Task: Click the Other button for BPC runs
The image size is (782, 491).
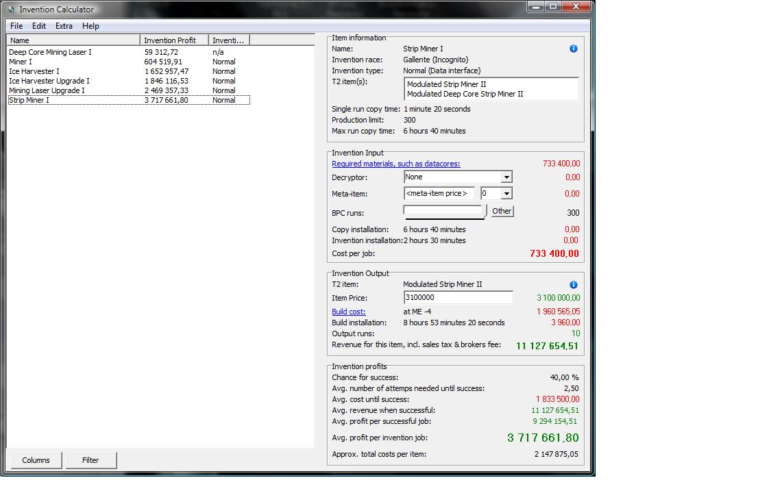Action: [501, 211]
